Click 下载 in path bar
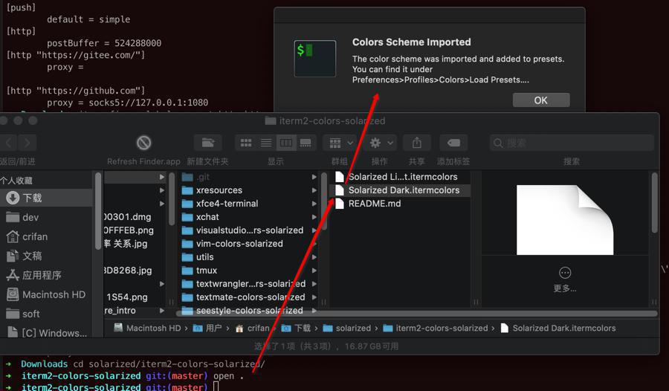The height and width of the screenshot is (391, 669). (296, 328)
